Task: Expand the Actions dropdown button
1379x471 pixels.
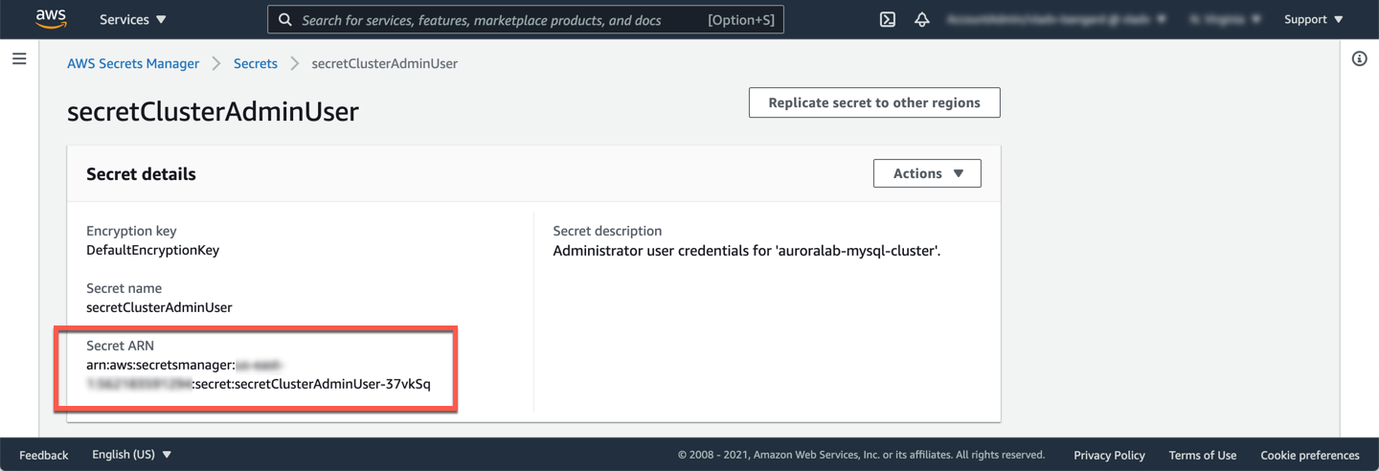Action: pos(927,173)
